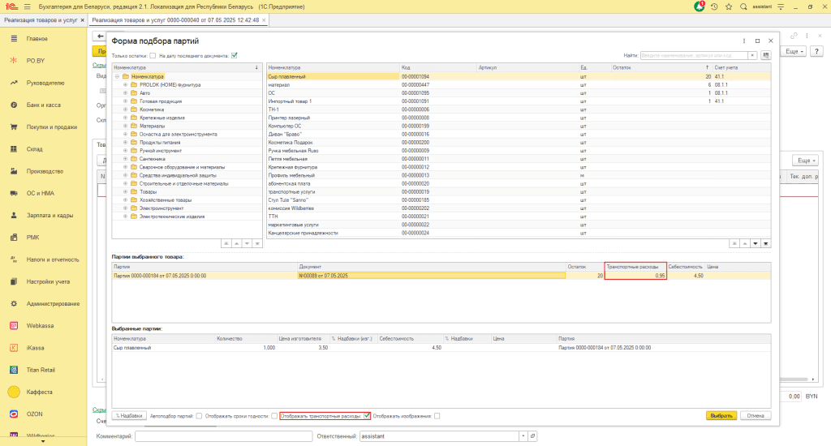This screenshot has height=446, width=831.
Task: Click the Счет учета column header
Action: point(742,68)
